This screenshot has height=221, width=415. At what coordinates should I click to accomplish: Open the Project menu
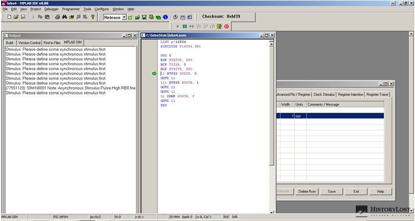35,9
